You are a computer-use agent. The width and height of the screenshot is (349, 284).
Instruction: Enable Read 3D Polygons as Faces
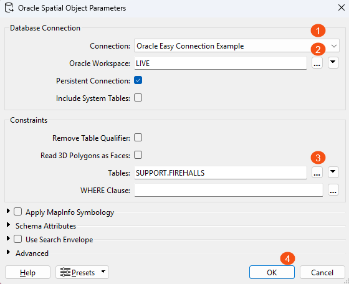138,155
